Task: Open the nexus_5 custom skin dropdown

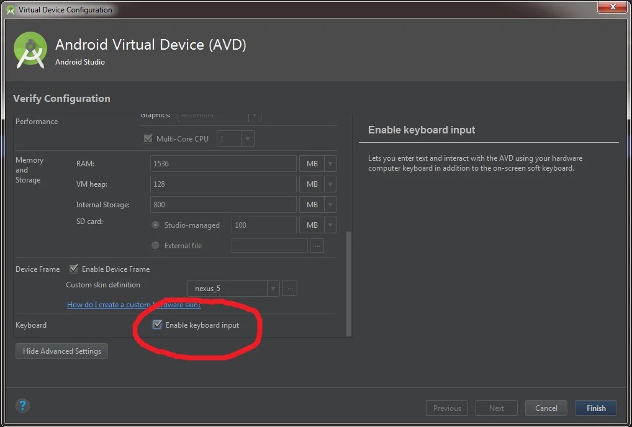Action: tap(273, 288)
